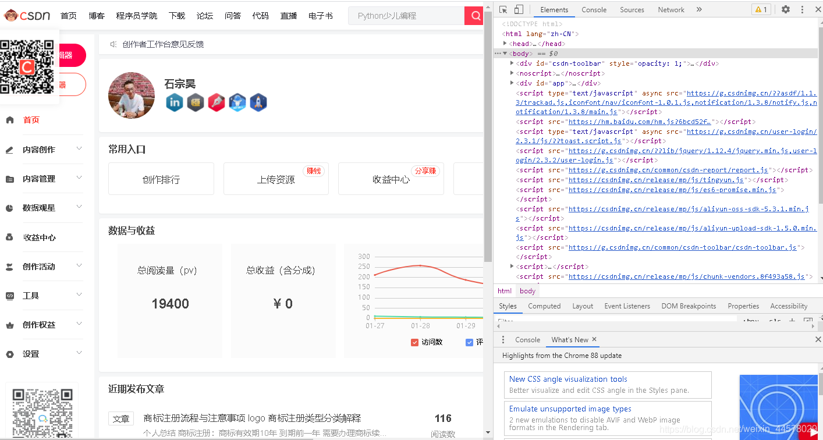Viewport: 823px width, 440px height.
Task: Click the code icon beside 工具
Action: tap(10, 296)
